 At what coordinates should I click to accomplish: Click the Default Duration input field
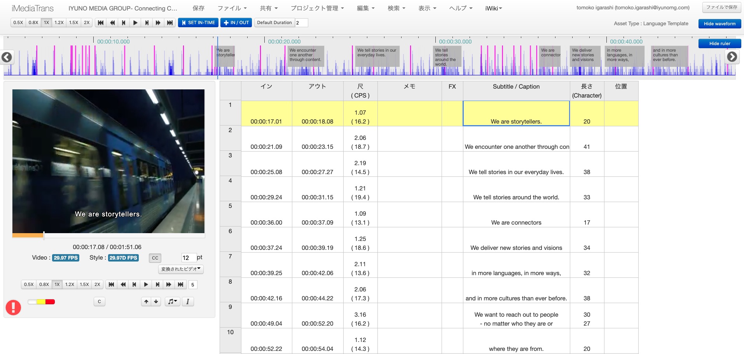coord(301,23)
